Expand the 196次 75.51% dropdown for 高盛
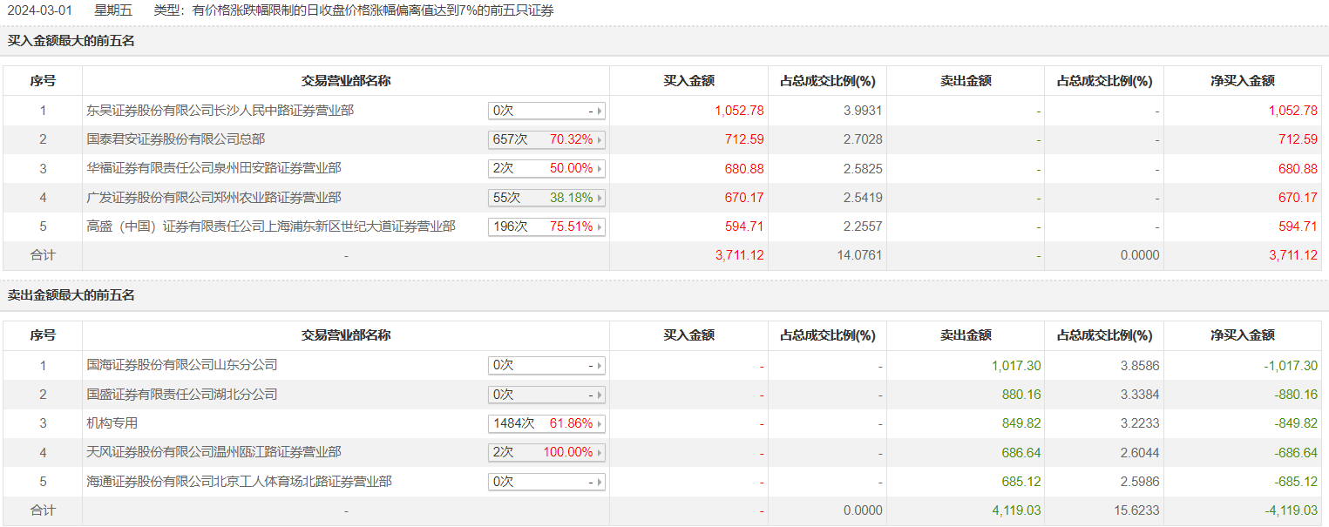The width and height of the screenshot is (1329, 527). [x=546, y=226]
